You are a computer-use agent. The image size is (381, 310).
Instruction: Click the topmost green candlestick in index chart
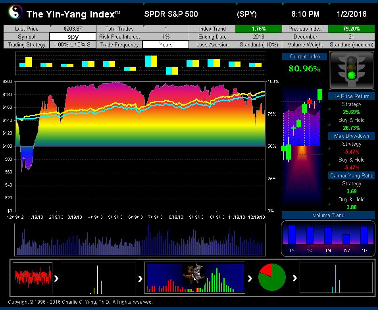[x=320, y=95]
